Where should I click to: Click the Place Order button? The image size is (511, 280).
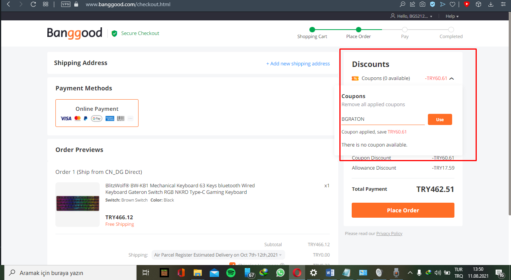[403, 210]
